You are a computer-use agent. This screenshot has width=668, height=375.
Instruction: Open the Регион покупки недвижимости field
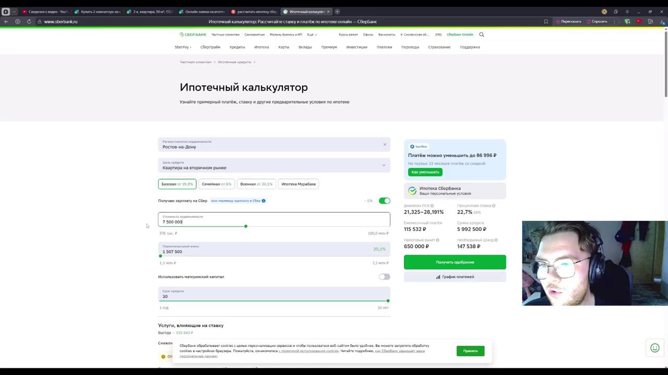(274, 144)
